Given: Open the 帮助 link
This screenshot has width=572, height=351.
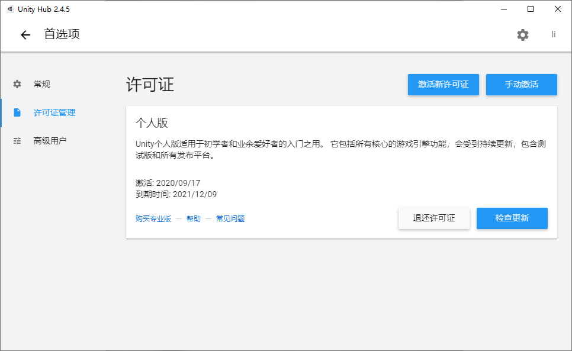Looking at the screenshot, I should click(194, 218).
